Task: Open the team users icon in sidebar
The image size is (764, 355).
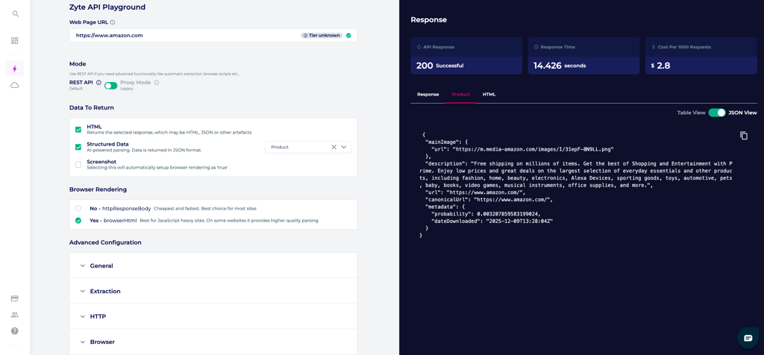Action: [x=15, y=315]
